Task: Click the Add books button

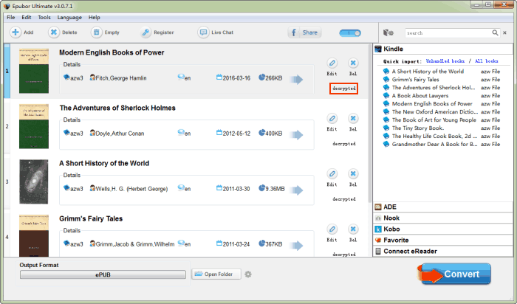Action: (21, 32)
